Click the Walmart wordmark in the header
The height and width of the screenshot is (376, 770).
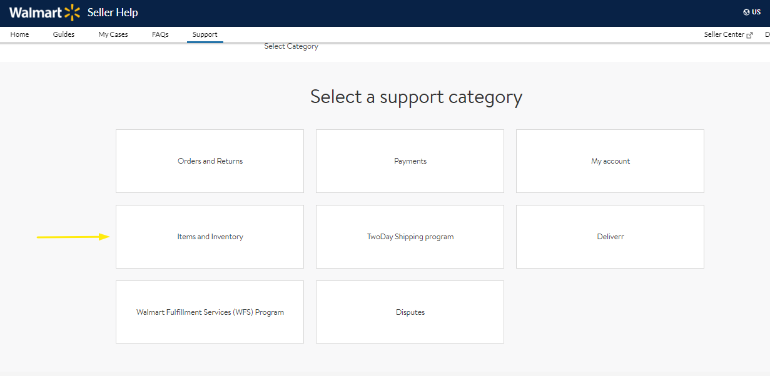pyautogui.click(x=36, y=12)
